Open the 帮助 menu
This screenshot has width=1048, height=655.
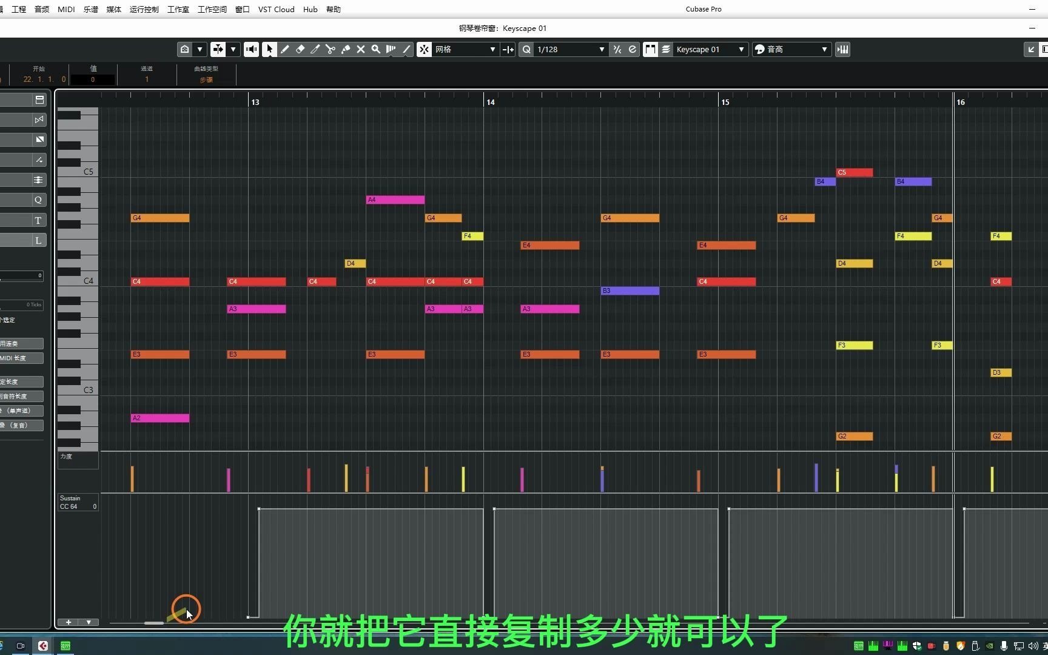tap(334, 9)
